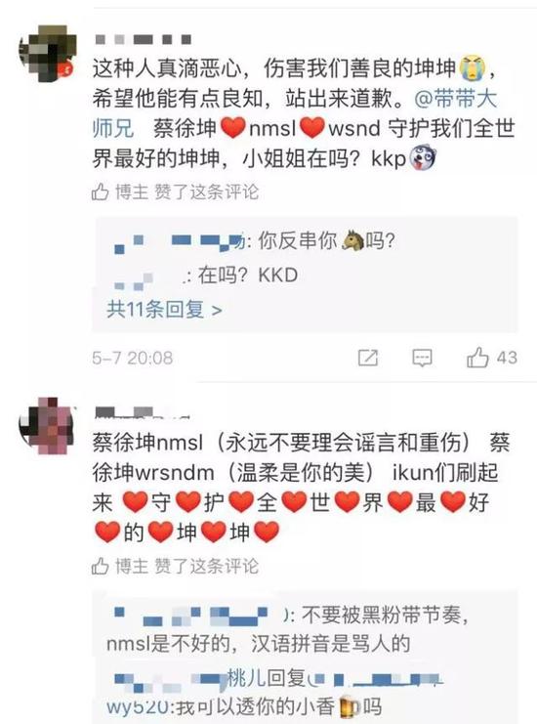537x724 pixels.
Task: Tap the beer mug emoji in the wy520 reply
Action: coord(350,706)
